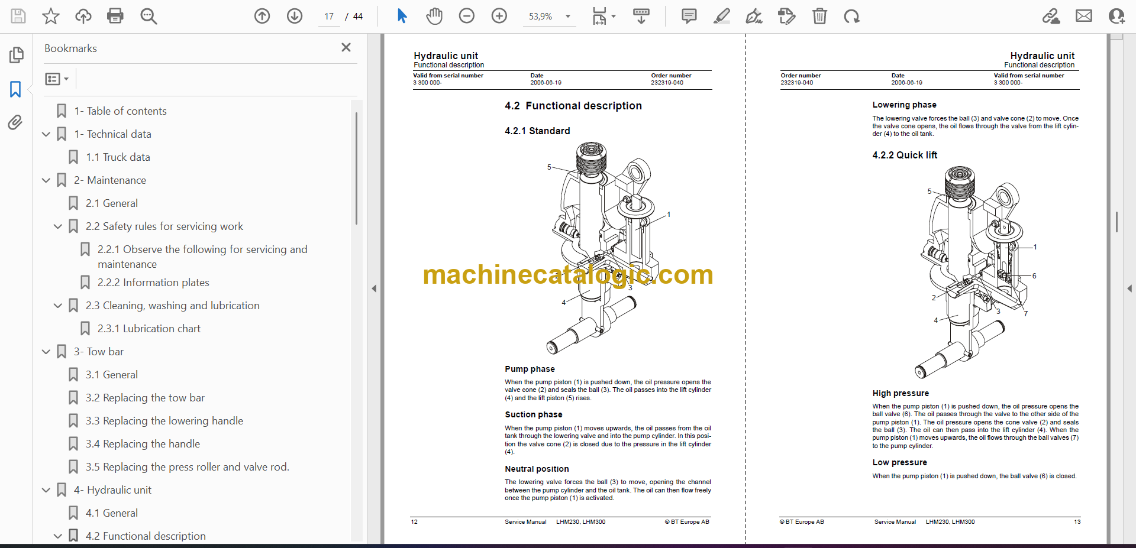
Task: Click the add user share icon
Action: click(1116, 16)
